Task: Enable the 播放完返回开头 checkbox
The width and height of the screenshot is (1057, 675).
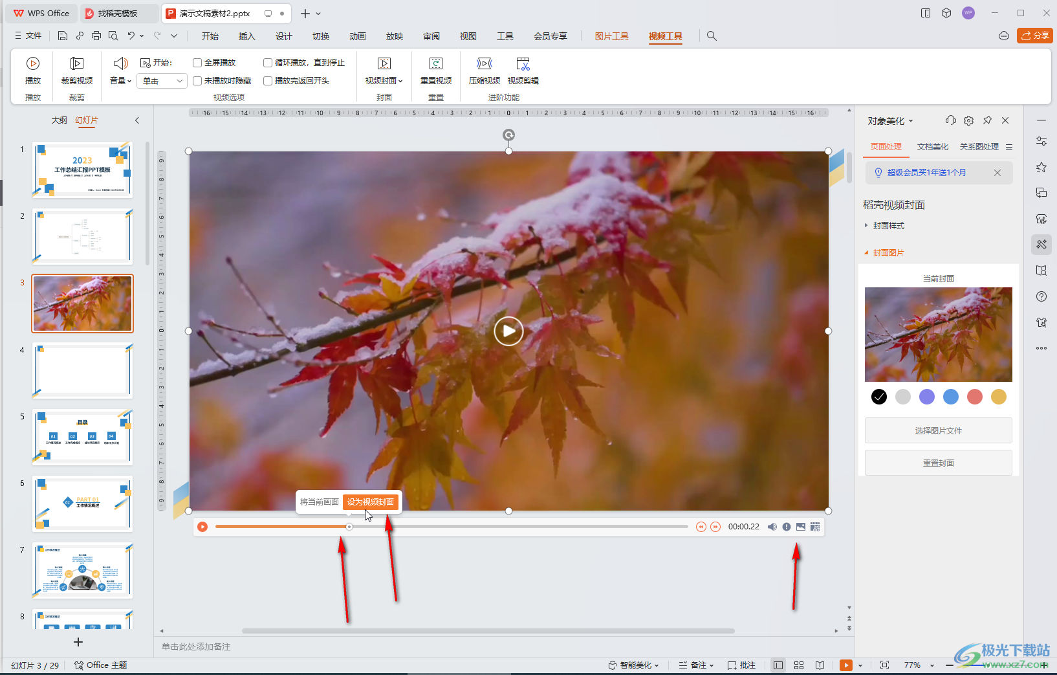Action: [268, 81]
